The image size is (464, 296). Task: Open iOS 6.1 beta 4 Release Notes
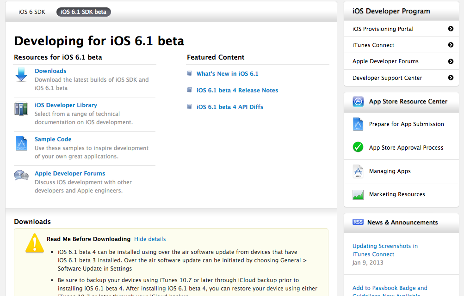pos(237,91)
